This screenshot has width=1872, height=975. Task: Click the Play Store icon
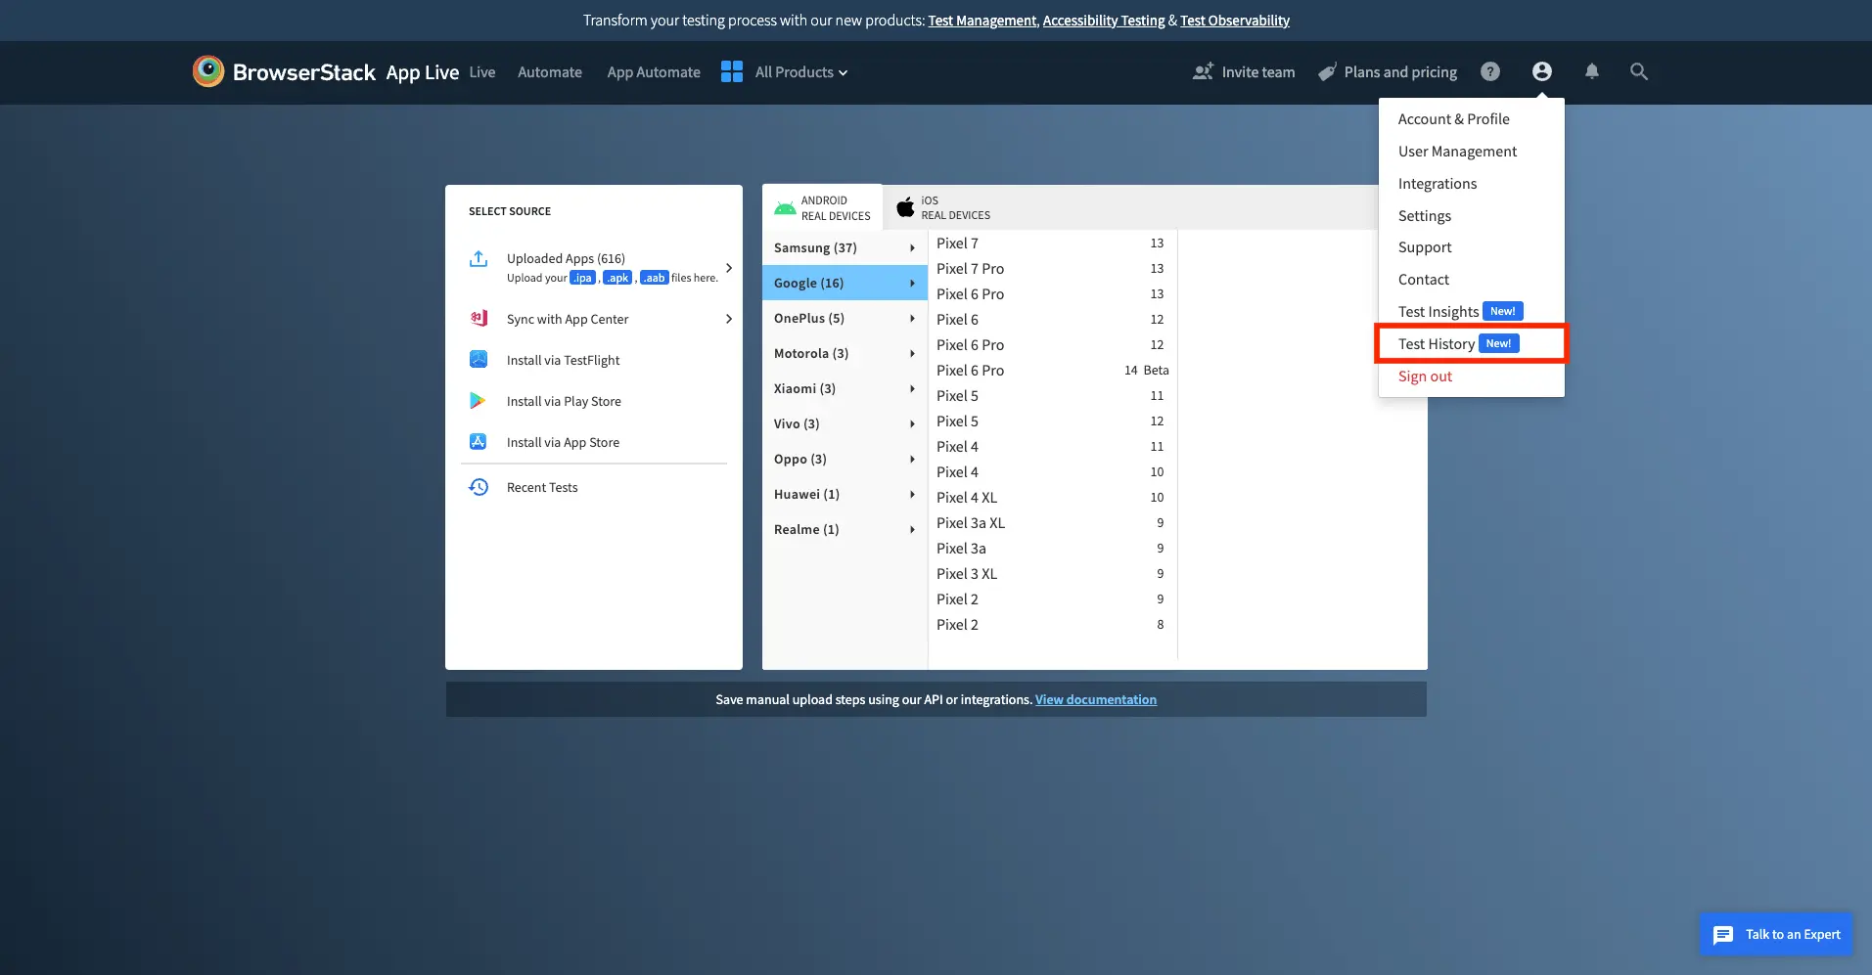tap(478, 401)
